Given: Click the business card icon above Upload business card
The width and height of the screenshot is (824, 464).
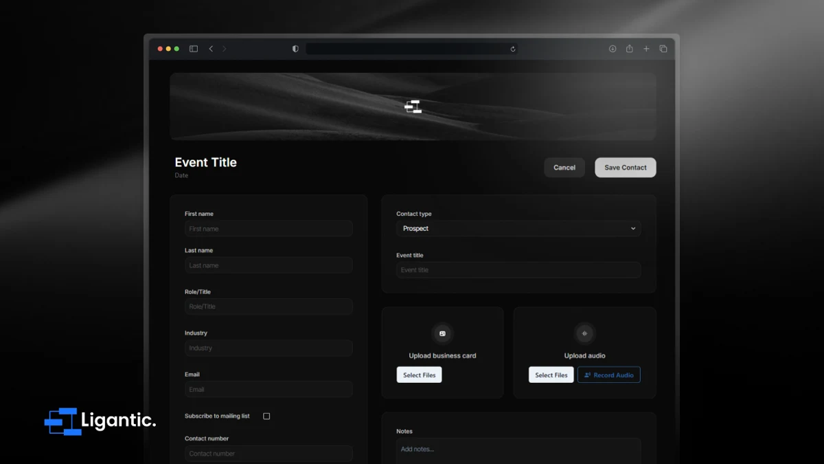Looking at the screenshot, I should pyautogui.click(x=442, y=333).
